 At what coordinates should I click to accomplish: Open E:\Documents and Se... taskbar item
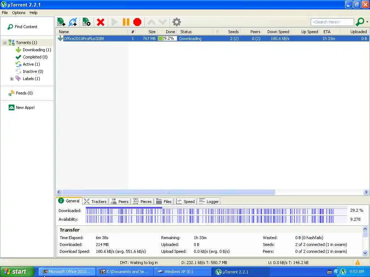(x=125, y=272)
